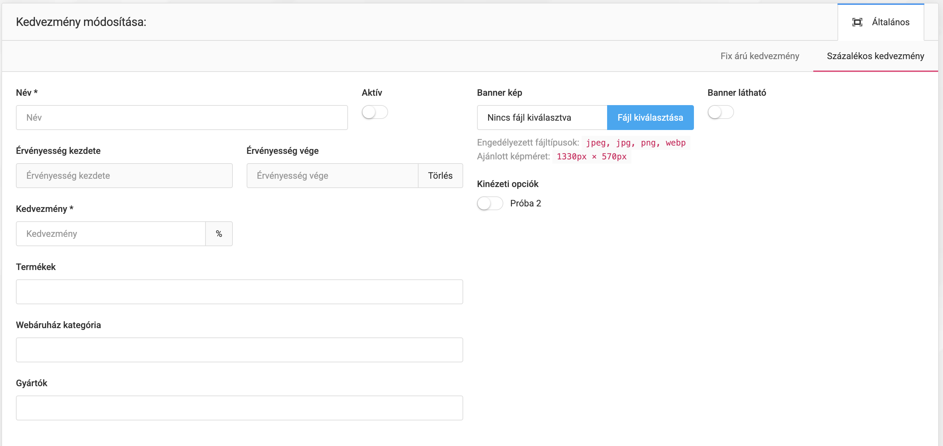Open the Általános tab
Image resolution: width=943 pixels, height=446 pixels.
pos(890,22)
